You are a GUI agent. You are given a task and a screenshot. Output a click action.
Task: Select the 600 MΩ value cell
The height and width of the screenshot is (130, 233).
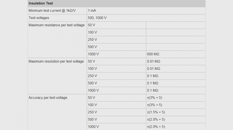coord(176,54)
